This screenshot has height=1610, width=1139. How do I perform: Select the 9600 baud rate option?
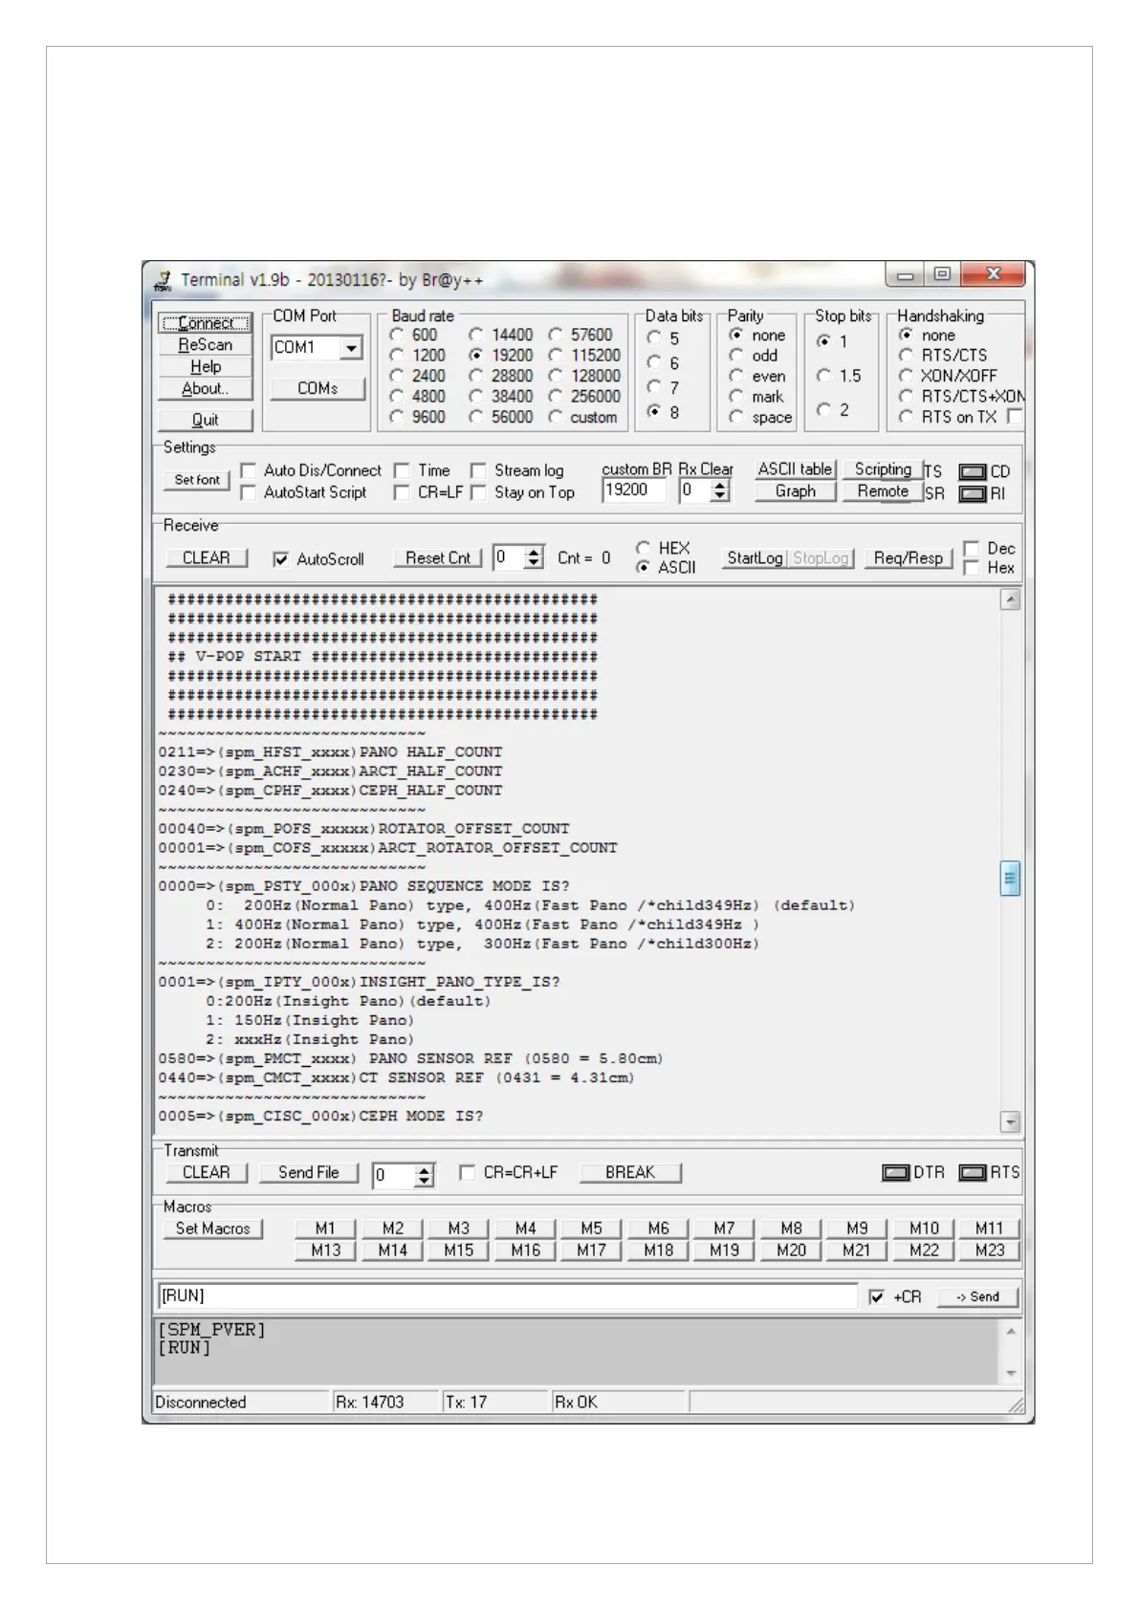coord(397,417)
